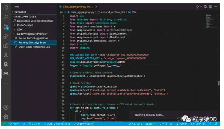Switch branch via main* in status bar
Screen dimensions: 224x129
click(x=15, y=124)
